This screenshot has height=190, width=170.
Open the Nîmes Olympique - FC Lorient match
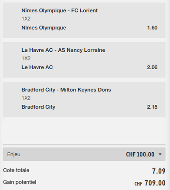pos(60,10)
